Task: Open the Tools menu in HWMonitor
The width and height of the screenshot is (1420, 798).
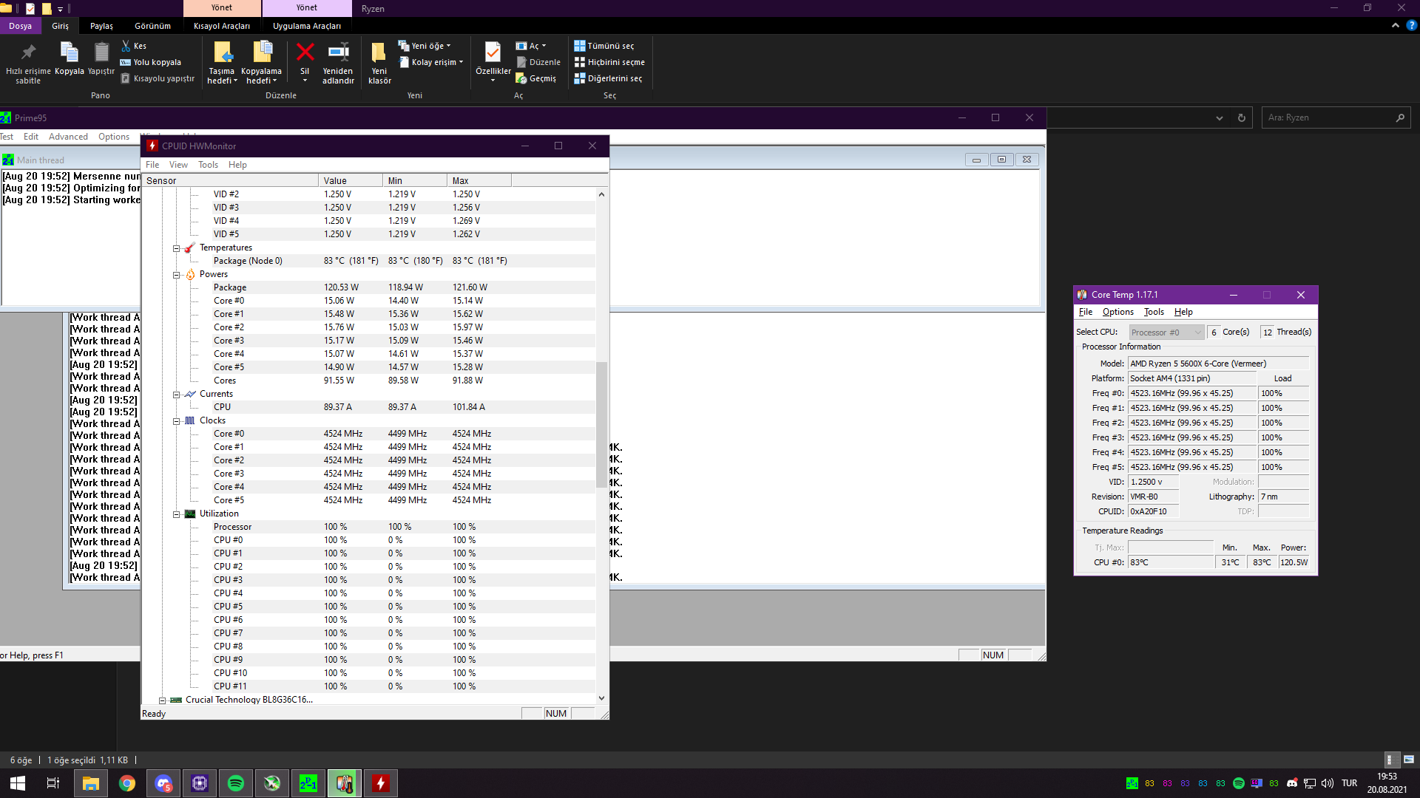Action: click(x=208, y=165)
